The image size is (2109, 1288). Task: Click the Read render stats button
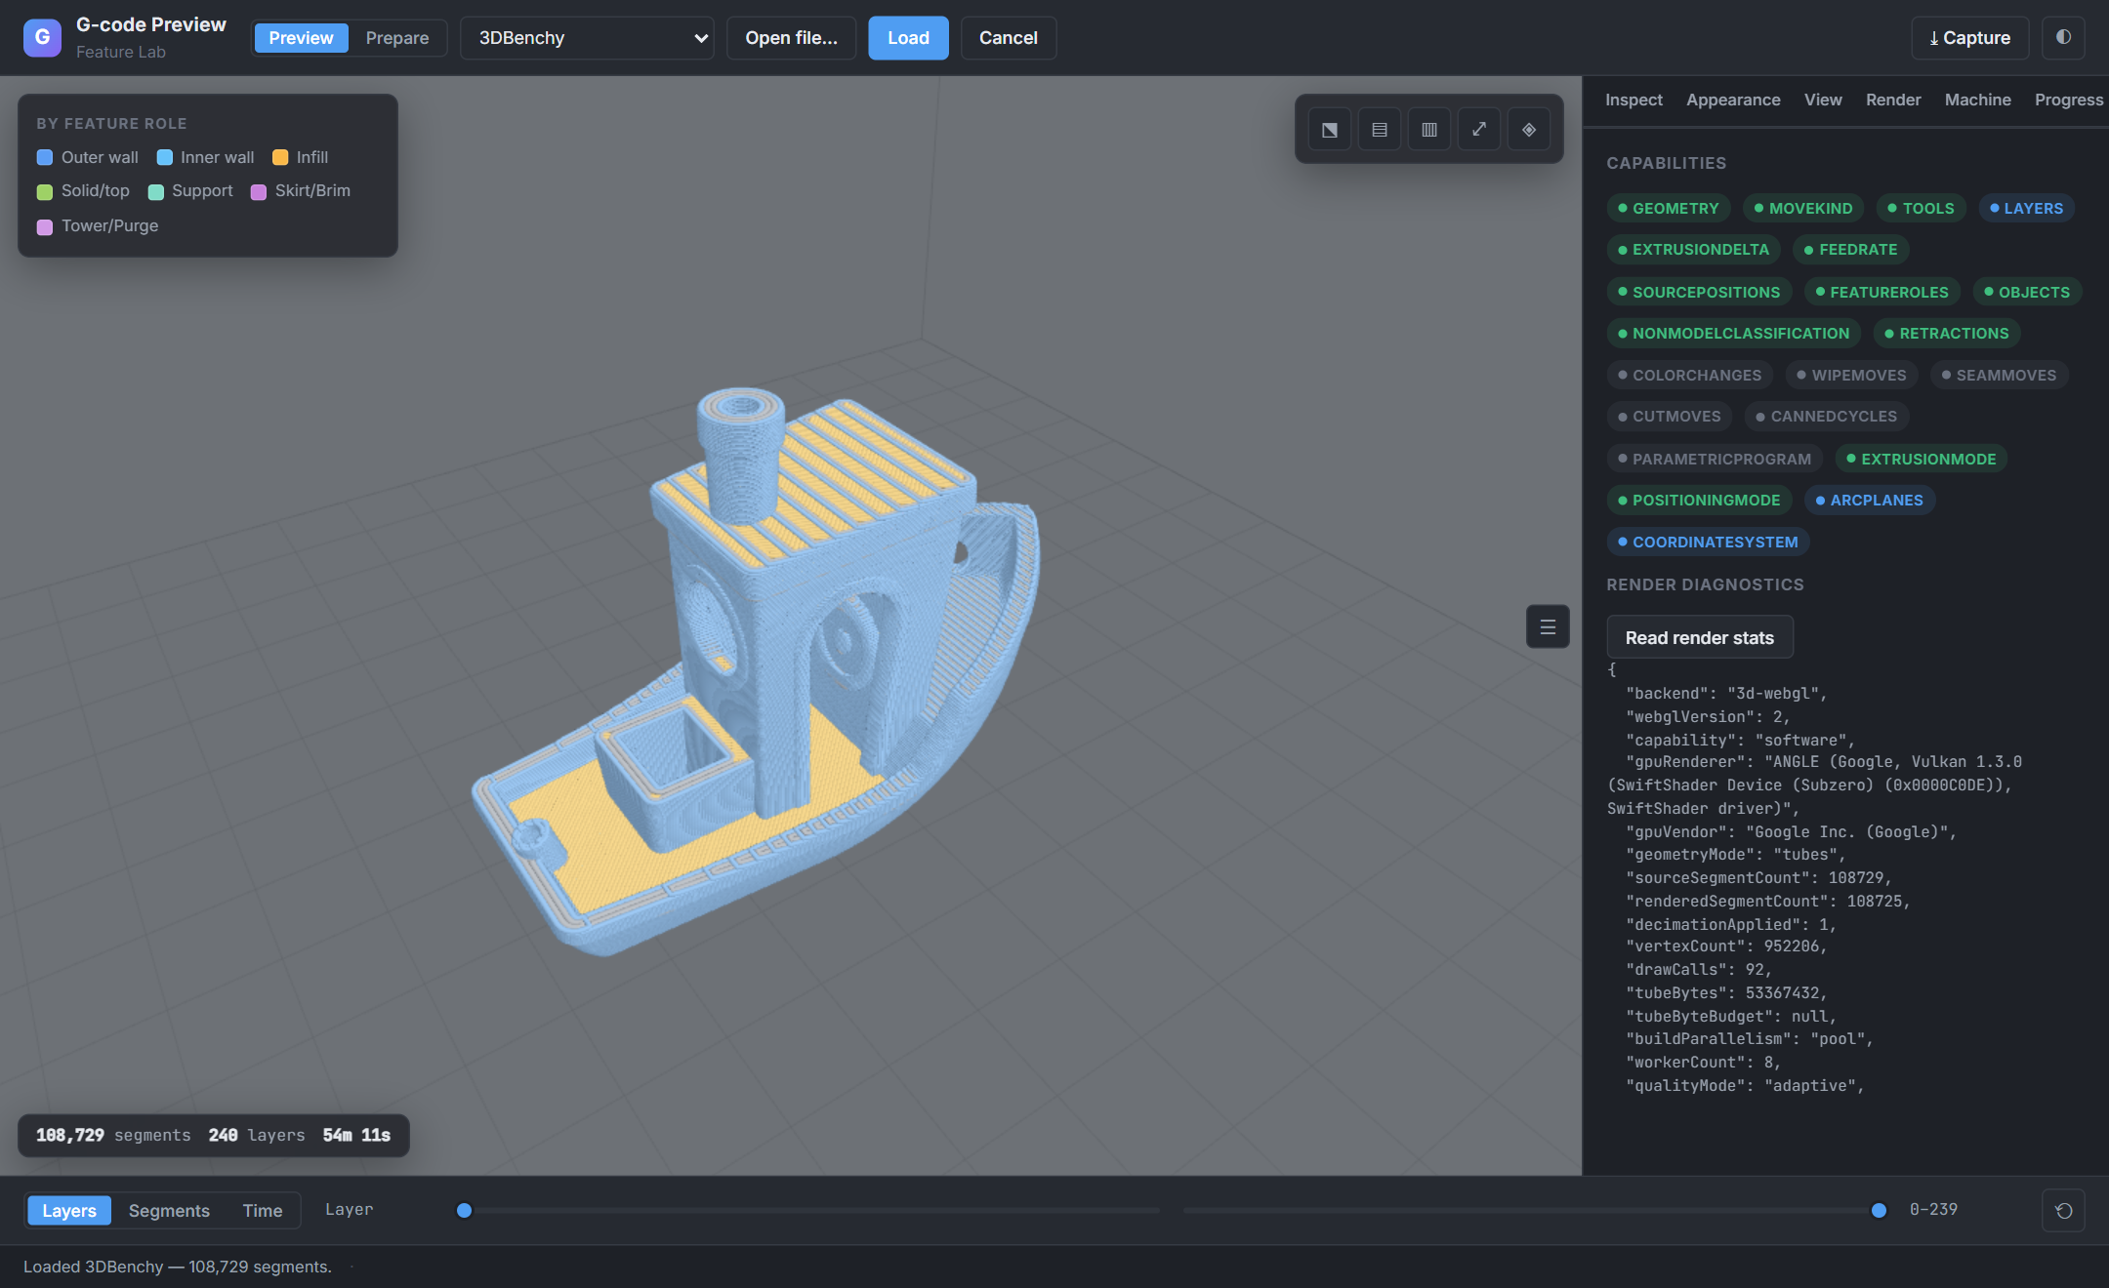tap(1699, 637)
